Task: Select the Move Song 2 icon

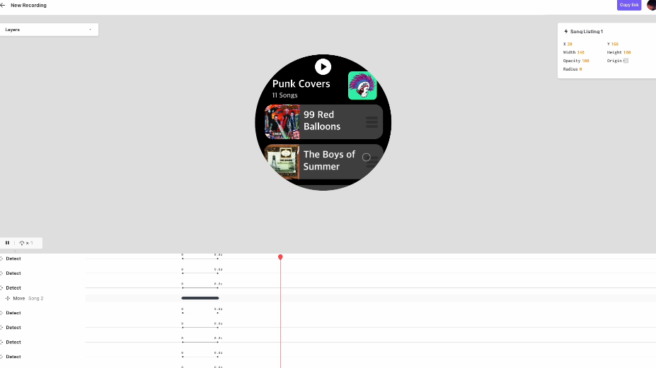Action: coord(8,298)
